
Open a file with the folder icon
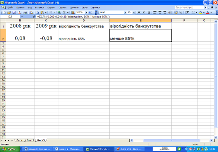pyautogui.click(x=9, y=12)
